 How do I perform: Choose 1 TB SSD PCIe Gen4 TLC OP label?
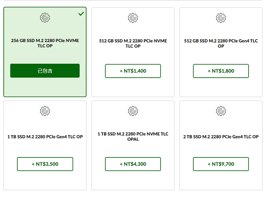point(45,137)
